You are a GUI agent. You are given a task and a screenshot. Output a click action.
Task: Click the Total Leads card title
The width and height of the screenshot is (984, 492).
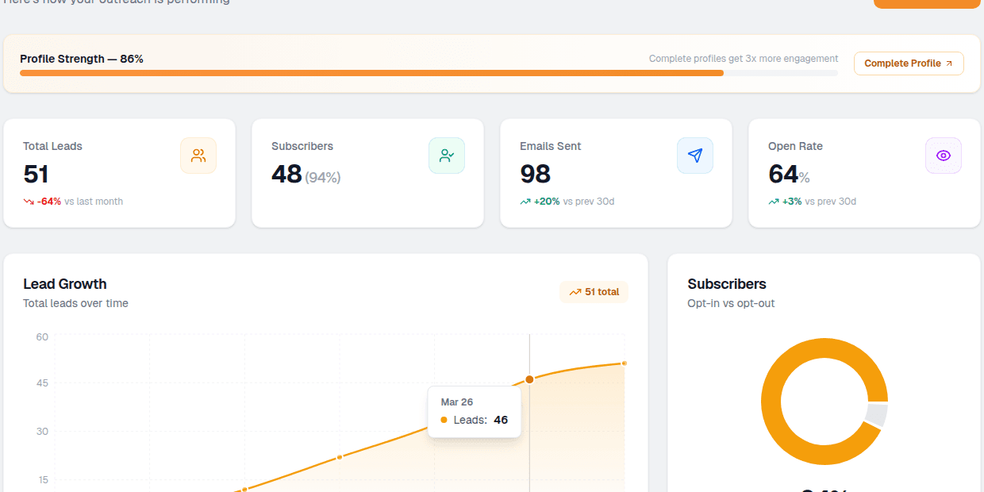click(x=52, y=146)
